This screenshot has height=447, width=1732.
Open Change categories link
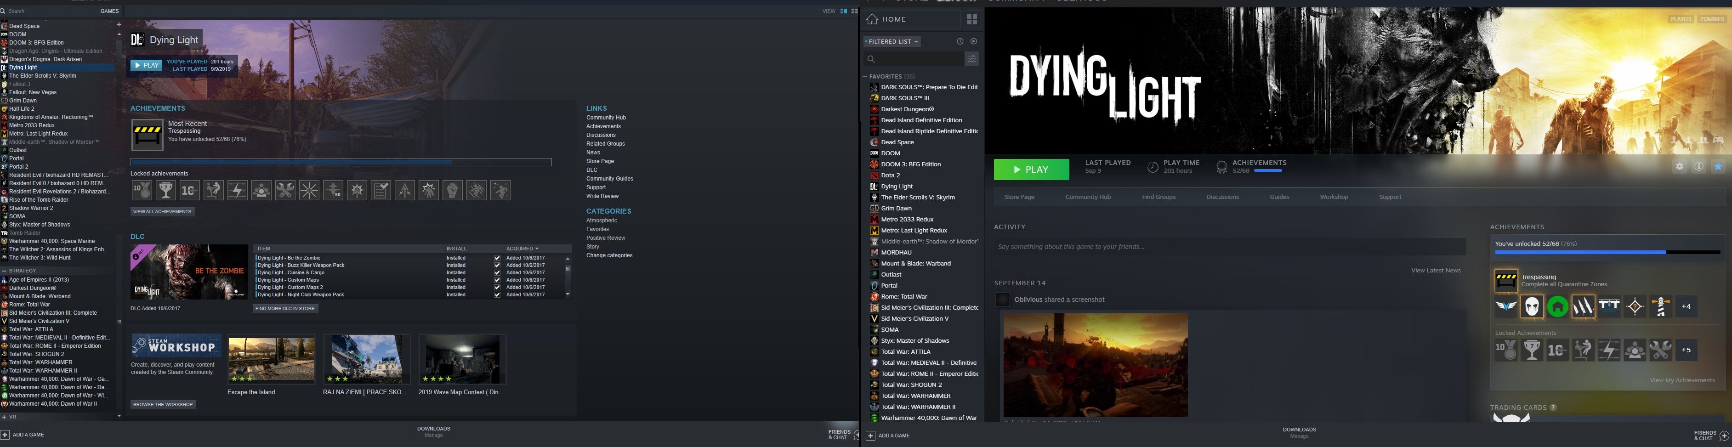coord(611,255)
